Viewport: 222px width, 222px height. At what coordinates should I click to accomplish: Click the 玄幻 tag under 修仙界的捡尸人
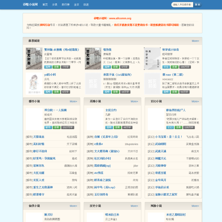tap(170, 127)
